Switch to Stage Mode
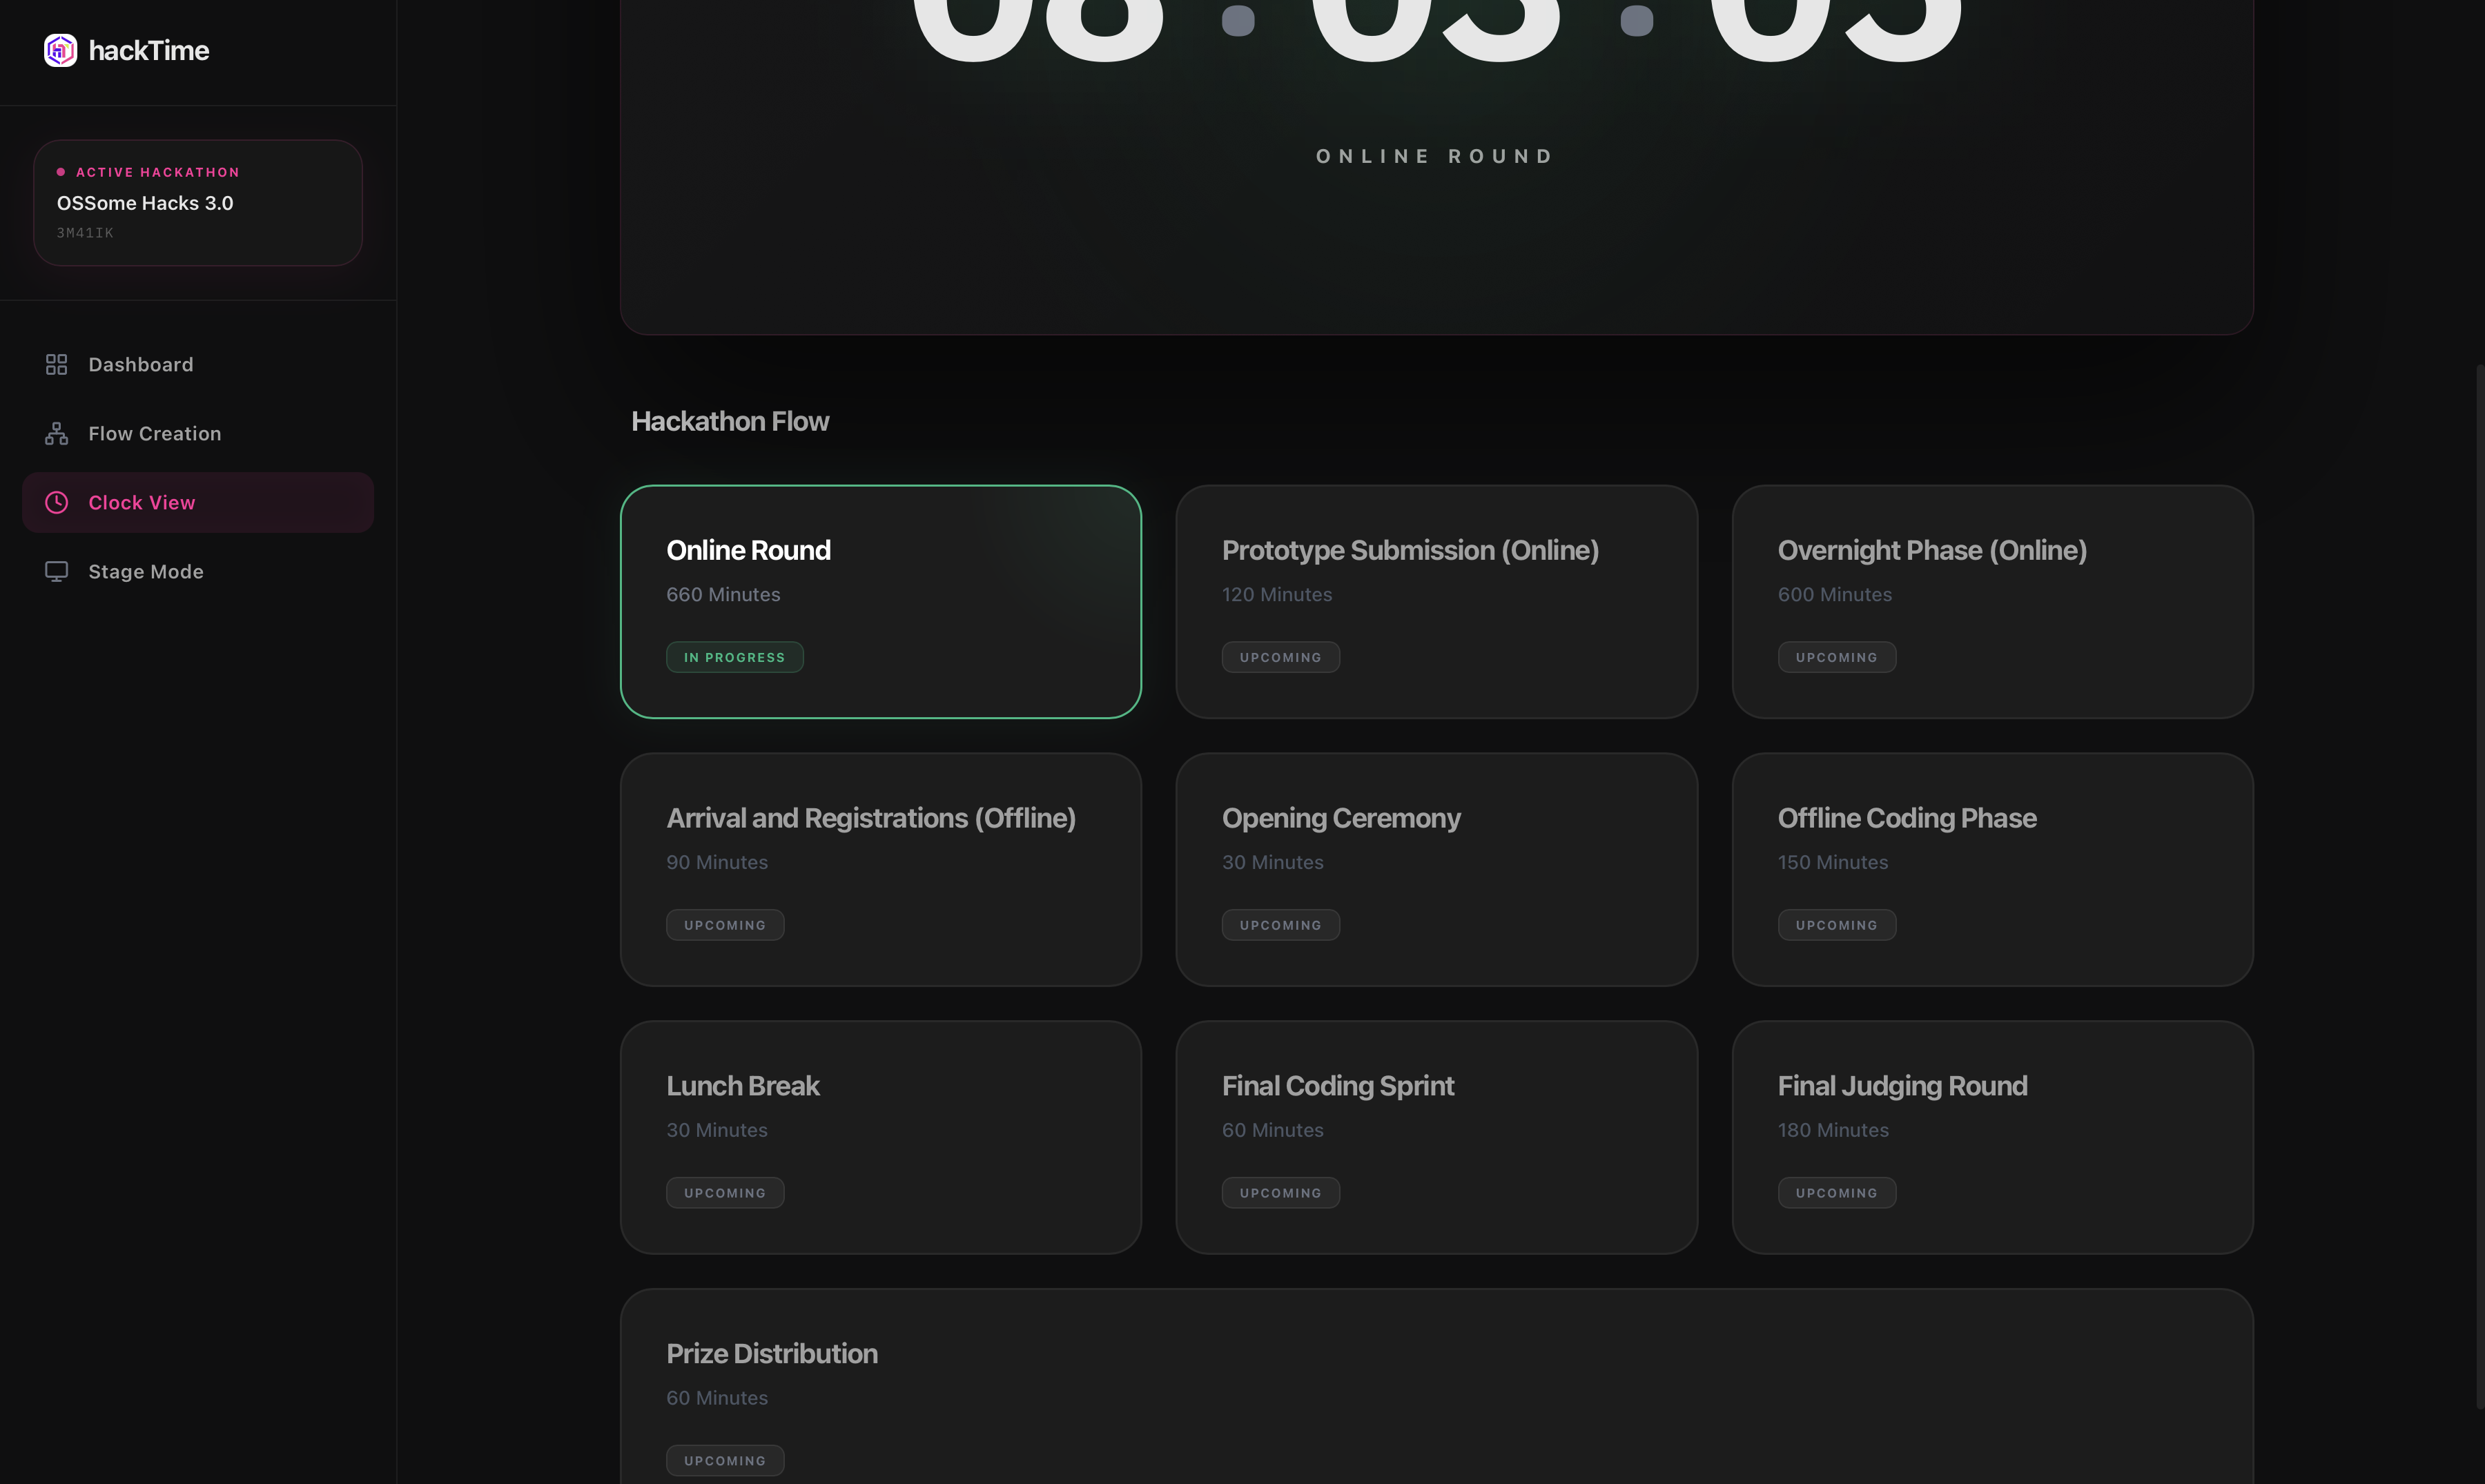 pos(145,571)
